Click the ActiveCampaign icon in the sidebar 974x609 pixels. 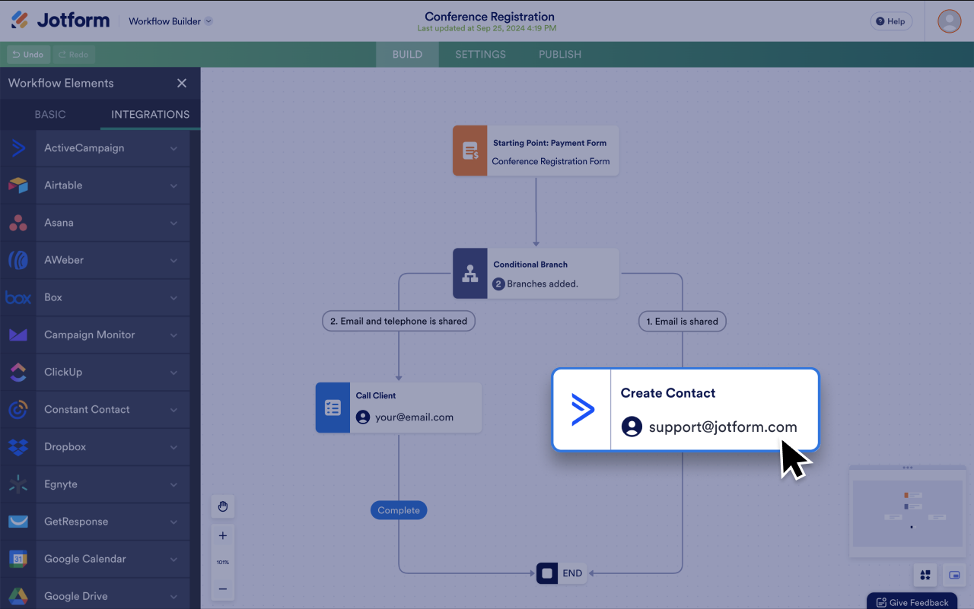(18, 148)
